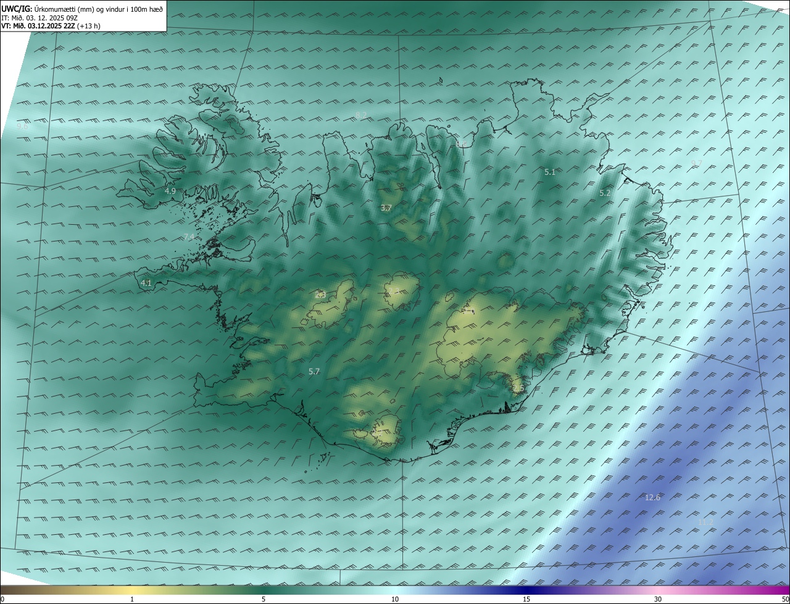Click the 4.1 value label on the map
Screen dimensions: 790x604
tap(146, 283)
